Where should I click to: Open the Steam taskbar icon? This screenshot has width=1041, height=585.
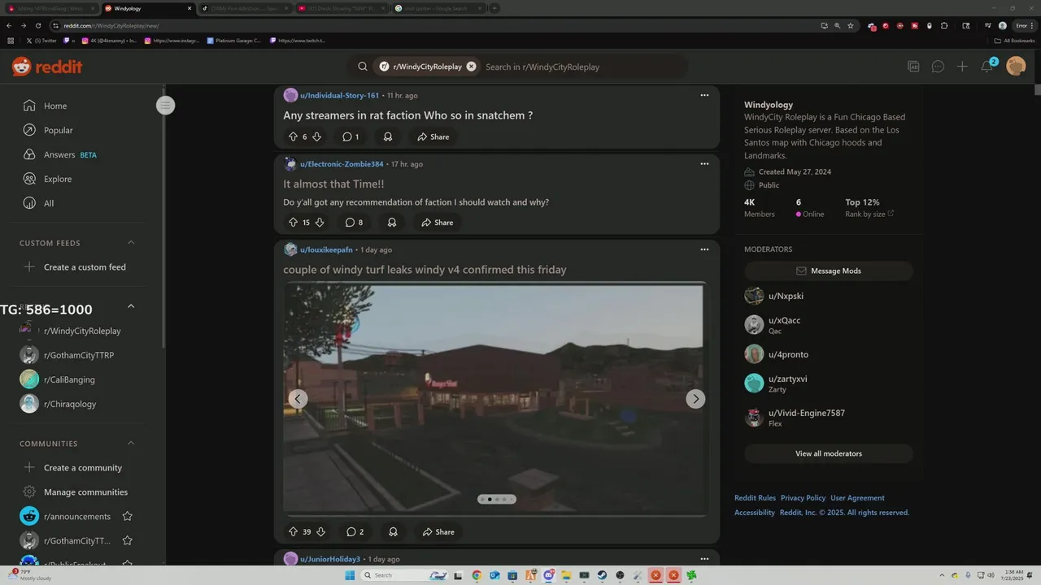602,575
